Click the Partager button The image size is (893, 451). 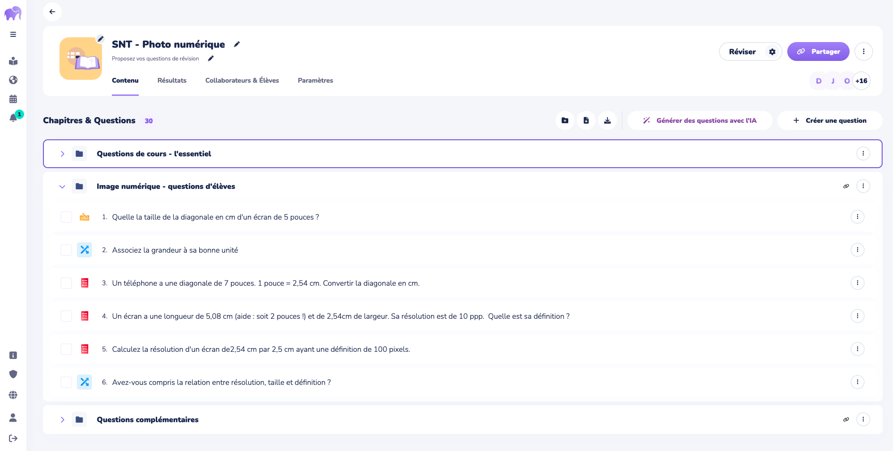818,52
